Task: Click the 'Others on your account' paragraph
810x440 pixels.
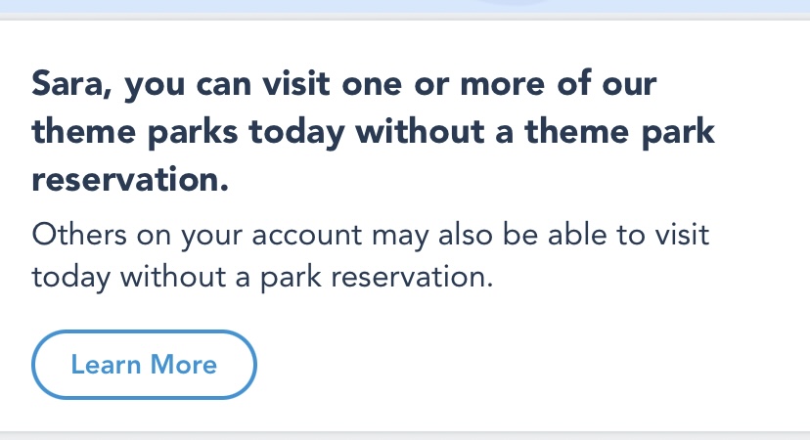Action: tap(370, 255)
